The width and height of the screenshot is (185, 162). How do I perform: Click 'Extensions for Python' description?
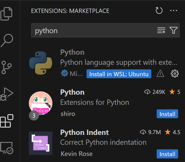point(95,102)
